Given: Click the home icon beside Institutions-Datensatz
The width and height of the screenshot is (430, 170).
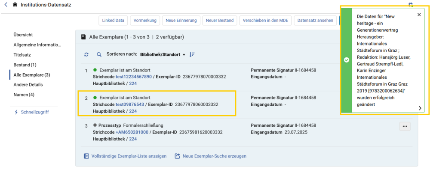Looking at the screenshot, I should coord(15,5).
